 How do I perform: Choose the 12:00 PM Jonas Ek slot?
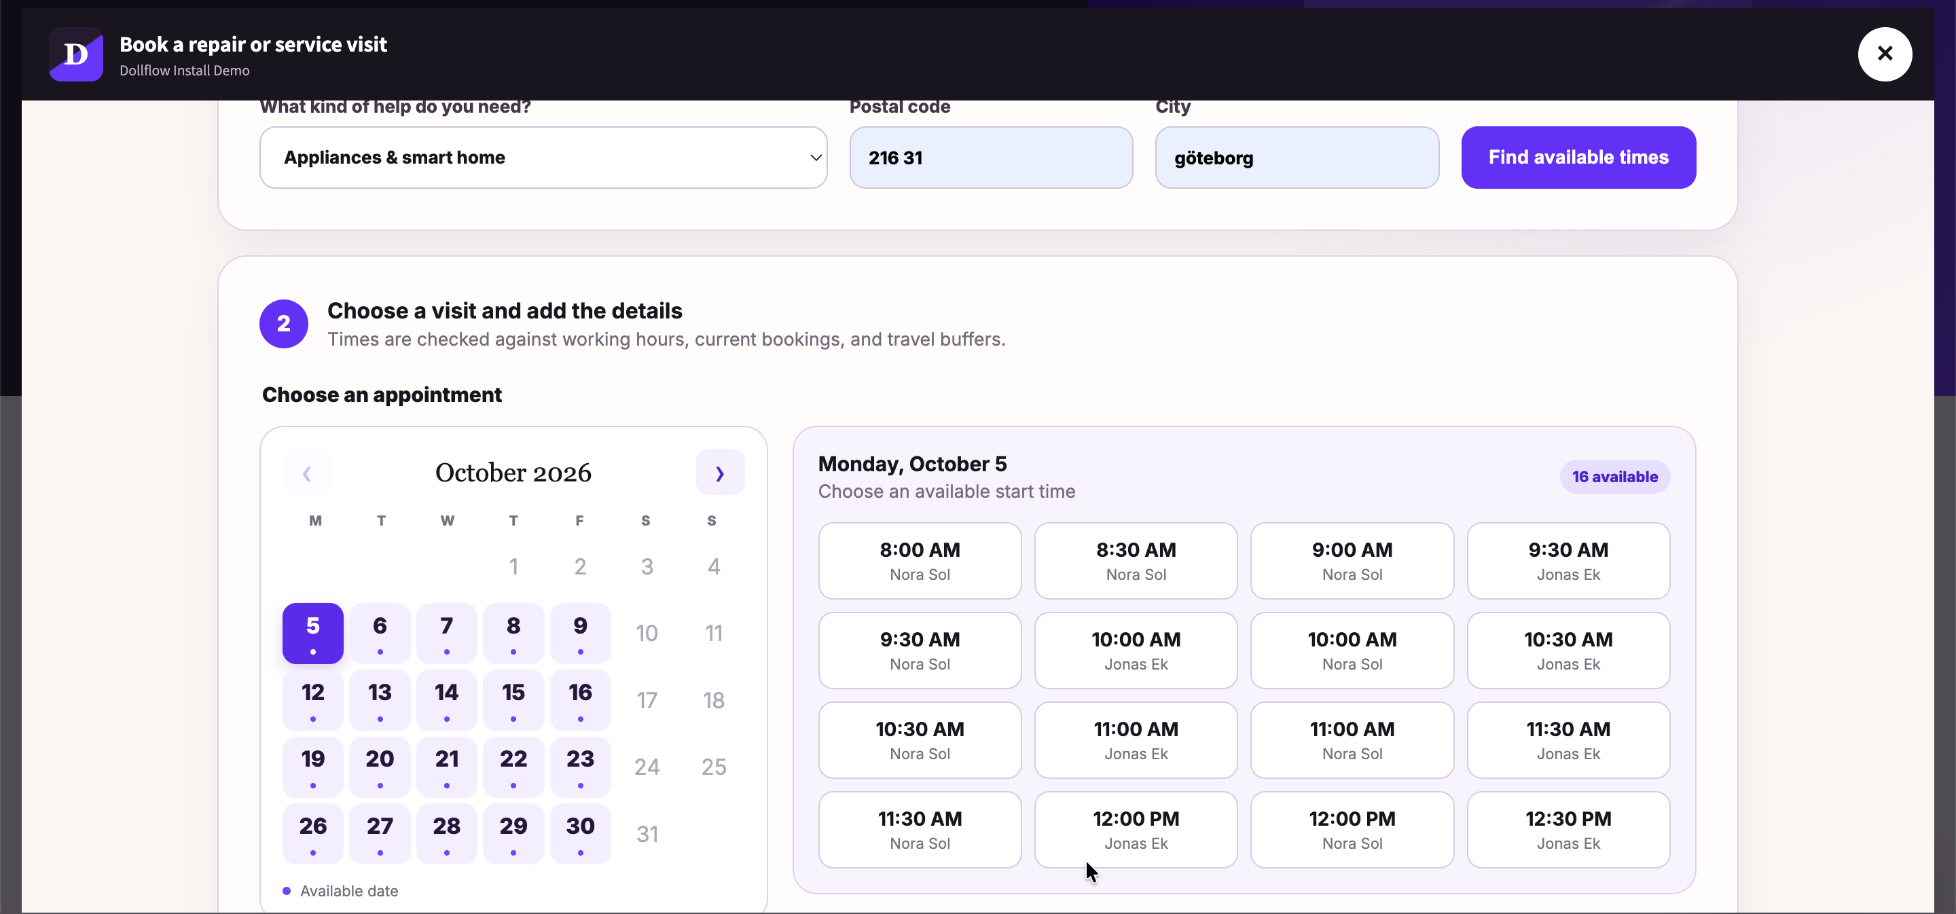pos(1136,829)
